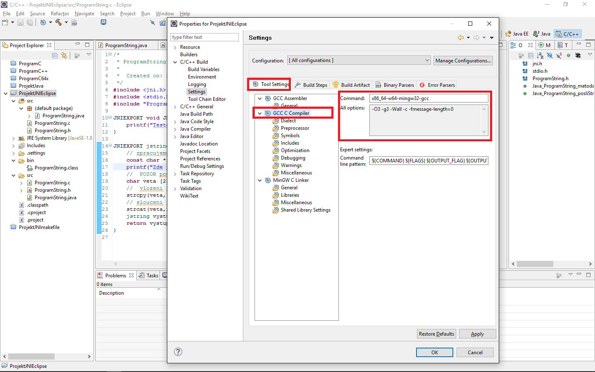The width and height of the screenshot is (595, 372).
Task: Collapse all nodes in the Outline view
Action: pyautogui.click(x=531, y=55)
